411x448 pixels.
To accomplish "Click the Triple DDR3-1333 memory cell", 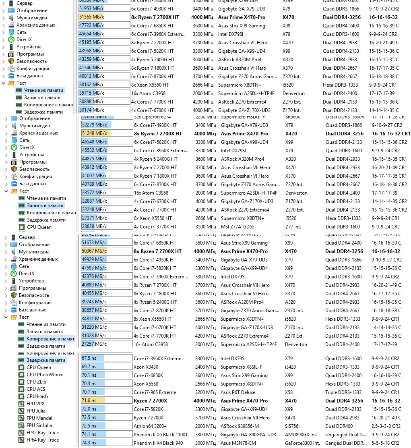I will click(x=343, y=392).
